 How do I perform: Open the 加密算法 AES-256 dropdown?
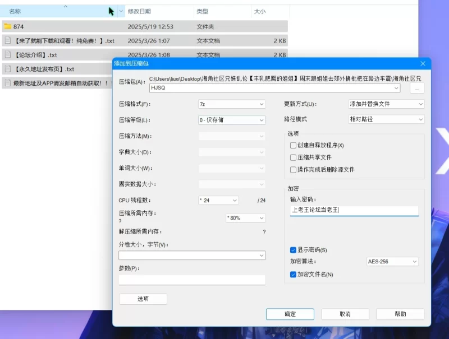(x=392, y=262)
